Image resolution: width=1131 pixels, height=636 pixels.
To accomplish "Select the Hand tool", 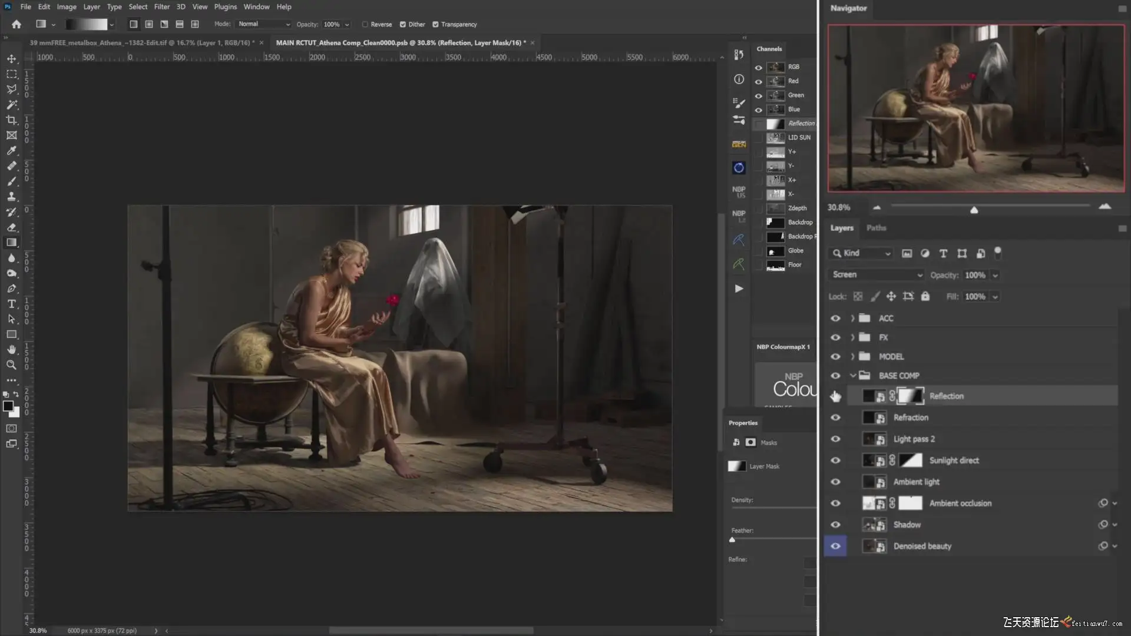I will pyautogui.click(x=11, y=350).
